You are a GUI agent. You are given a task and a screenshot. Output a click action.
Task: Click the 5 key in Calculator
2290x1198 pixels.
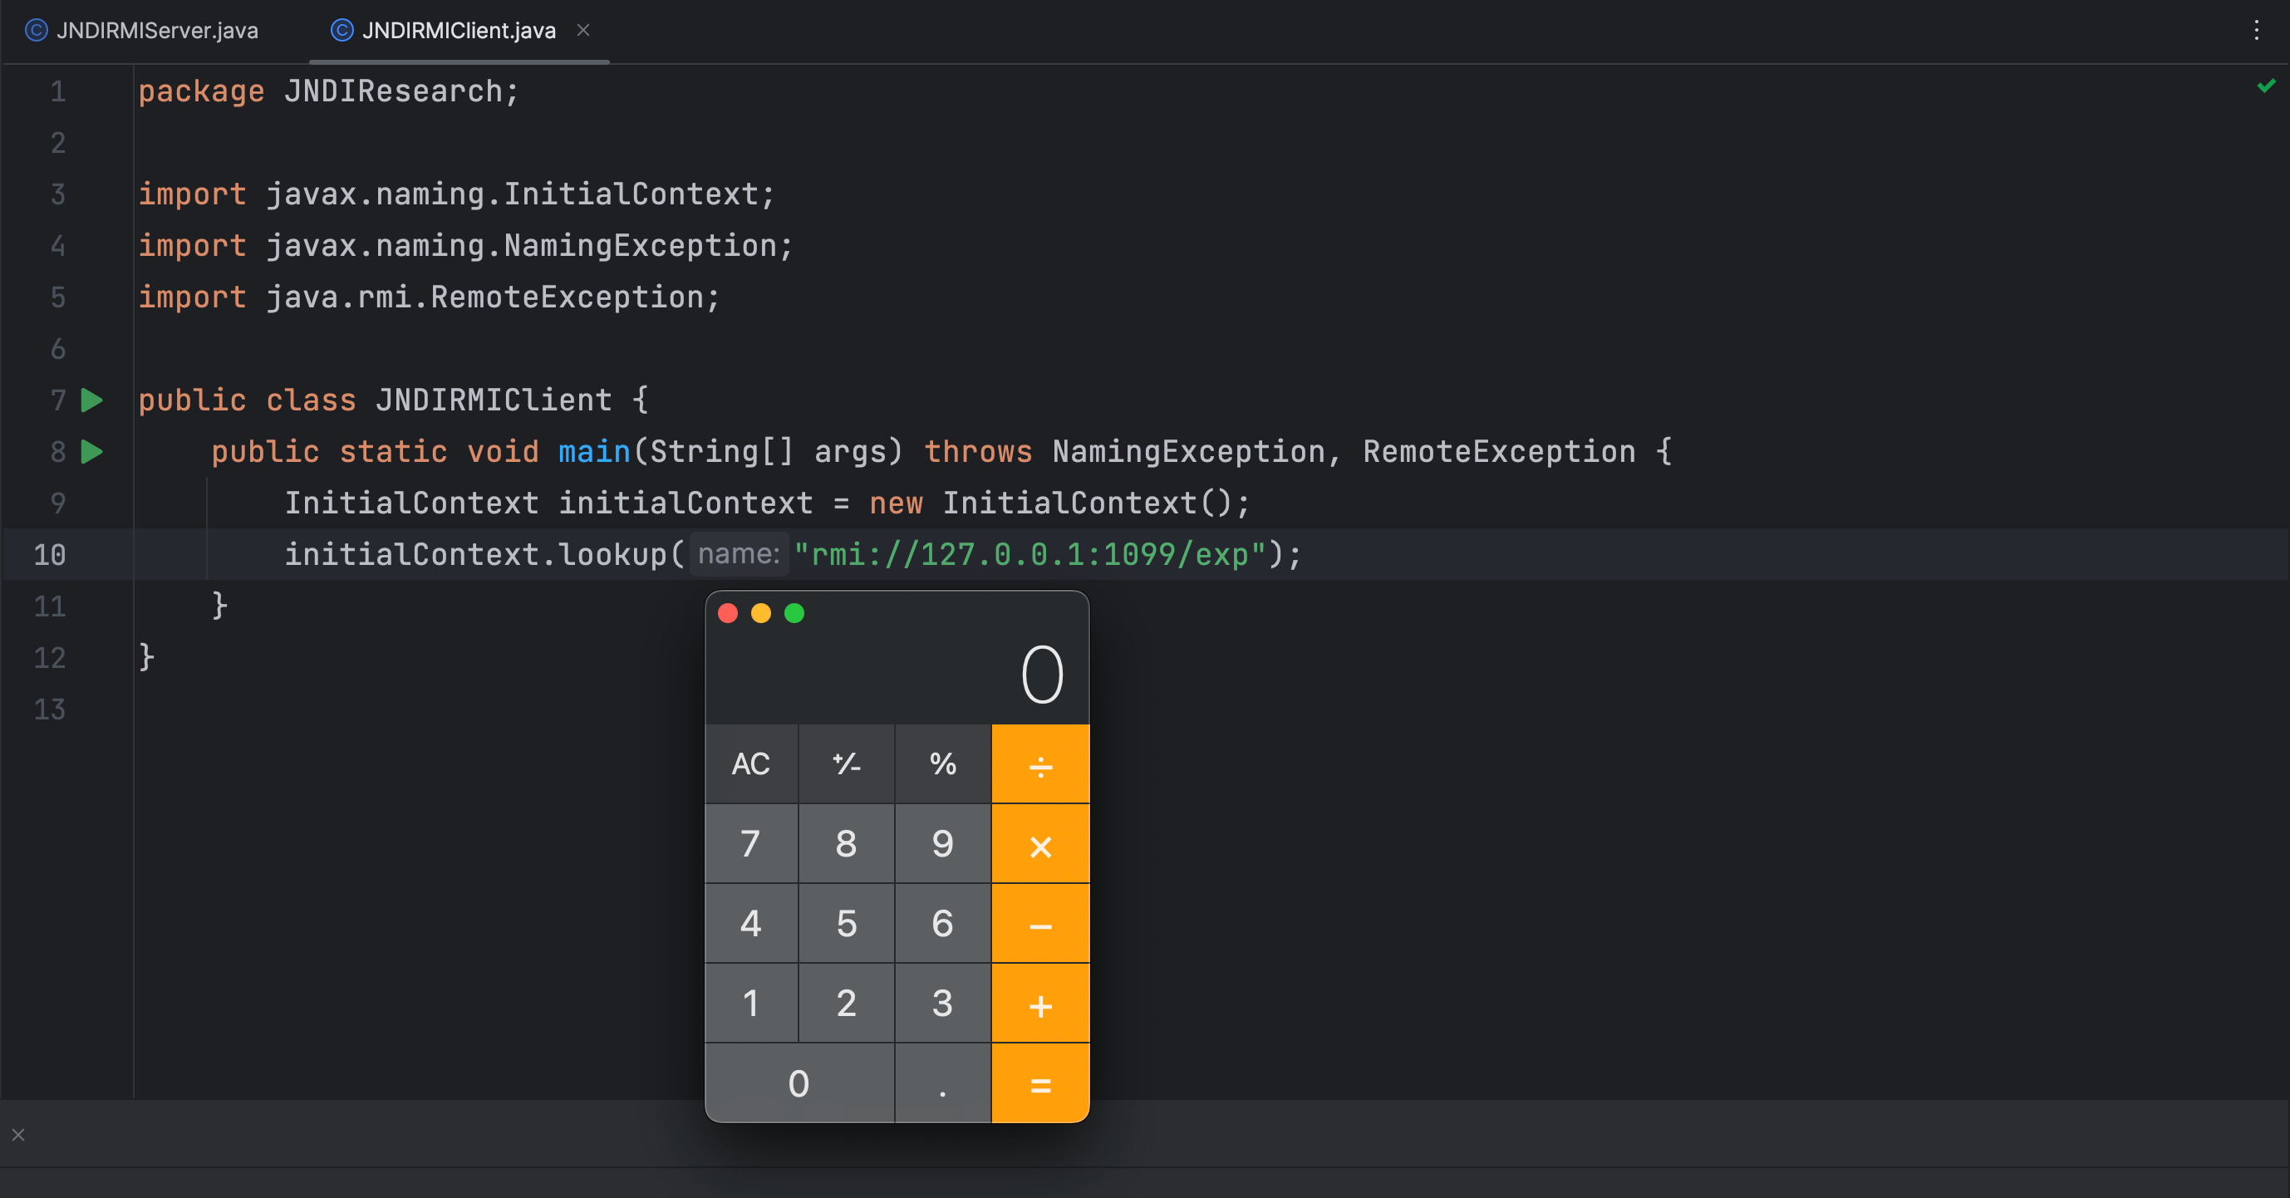click(847, 923)
